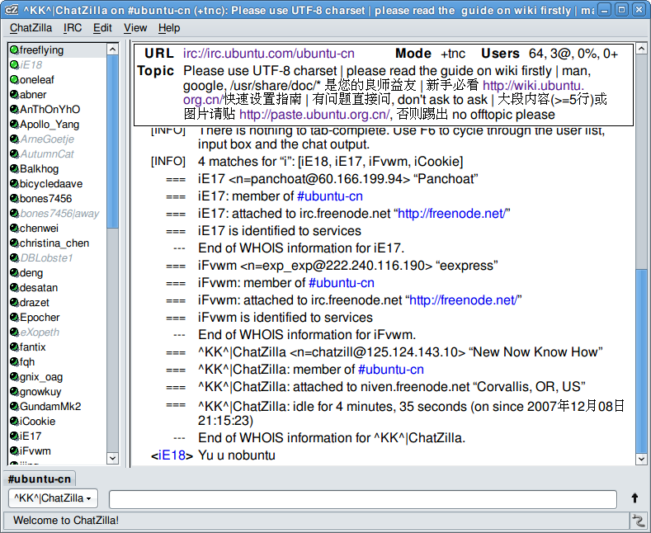Click the user icon beside christina_chen

[x=14, y=243]
